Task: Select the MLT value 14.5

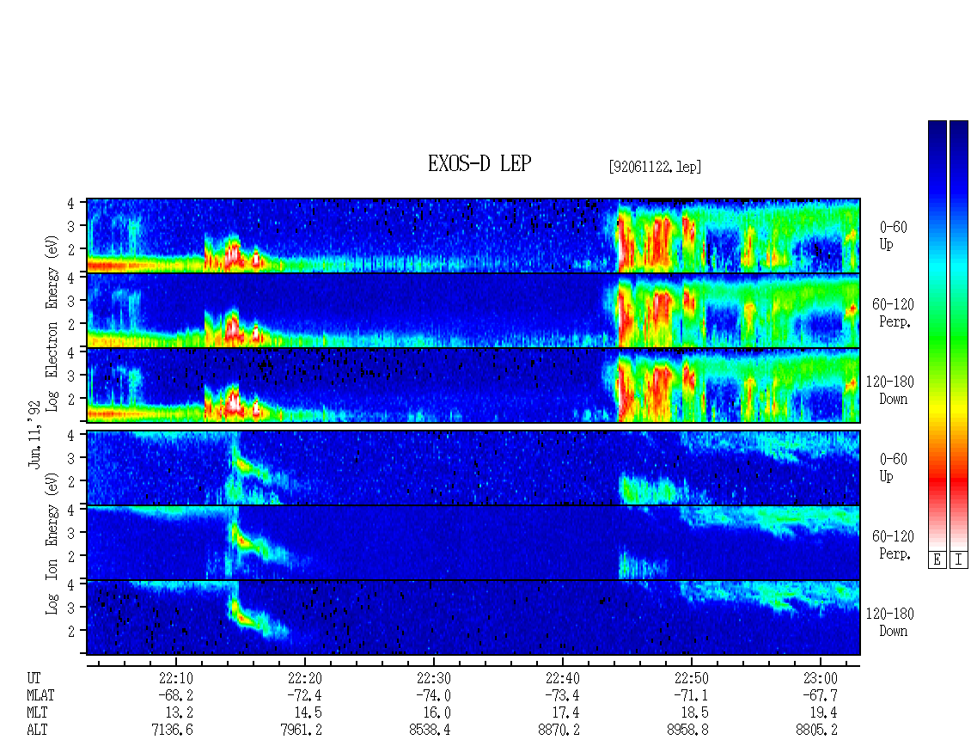Action: tap(308, 712)
